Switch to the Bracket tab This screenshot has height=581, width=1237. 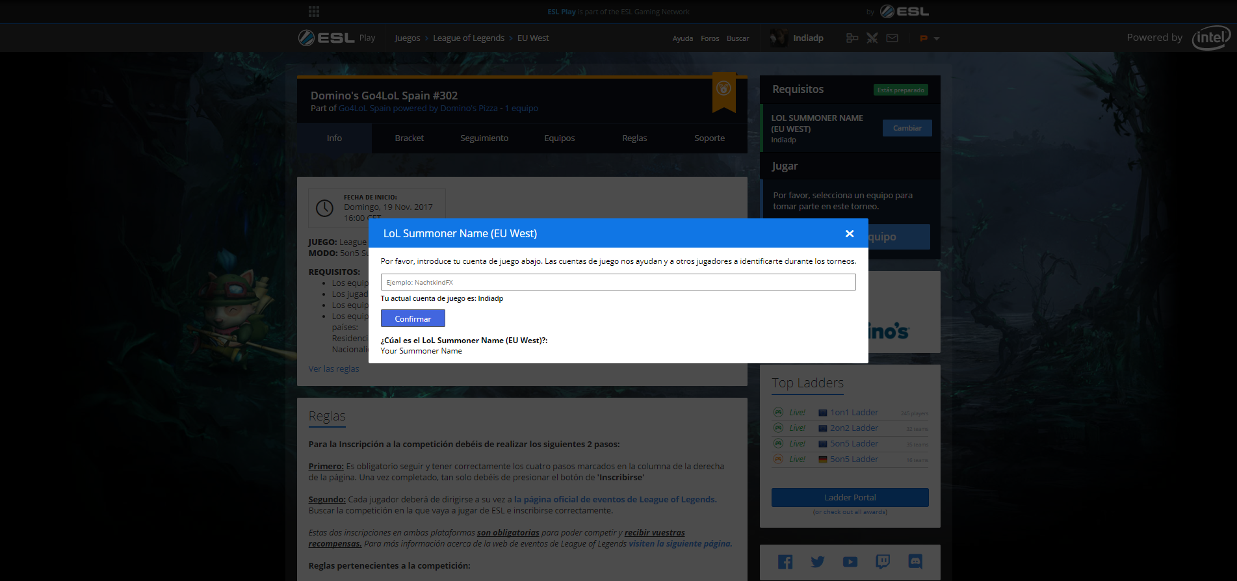[x=410, y=138]
